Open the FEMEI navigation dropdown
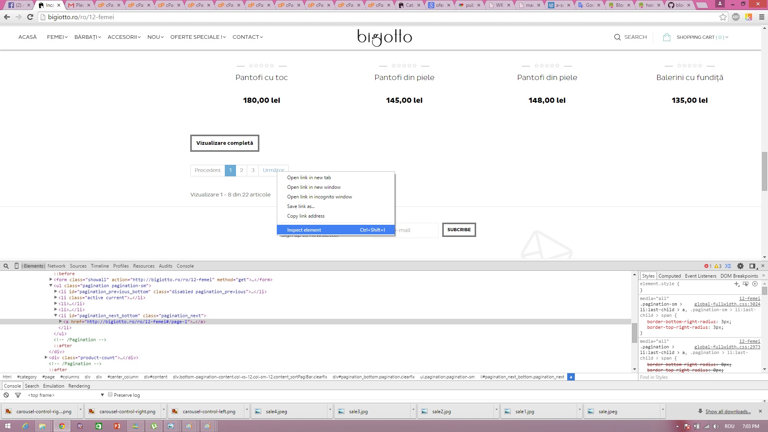This screenshot has height=432, width=768. pyautogui.click(x=57, y=37)
